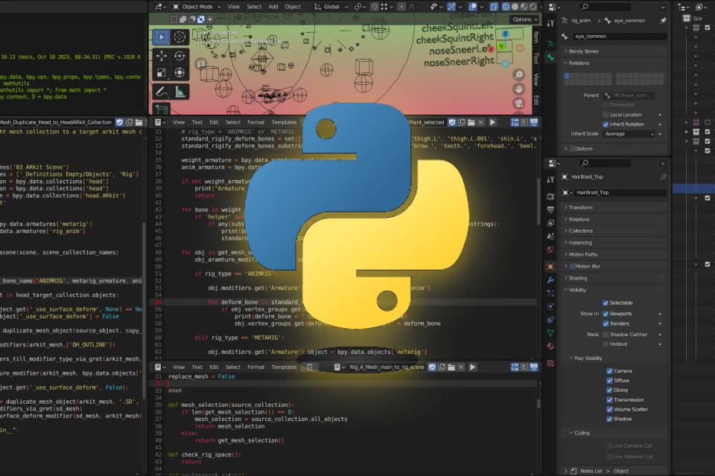Open the Object properties tab (orange square)
Image resolution: width=715 pixels, height=476 pixels.
click(x=550, y=266)
